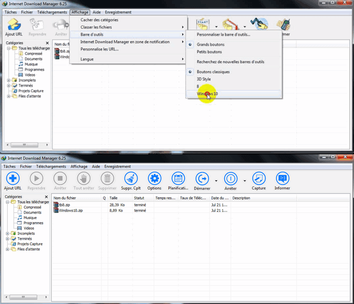The width and height of the screenshot is (354, 304).
Task: Choose the 8 toolbar theme
Action: tap(198, 86)
